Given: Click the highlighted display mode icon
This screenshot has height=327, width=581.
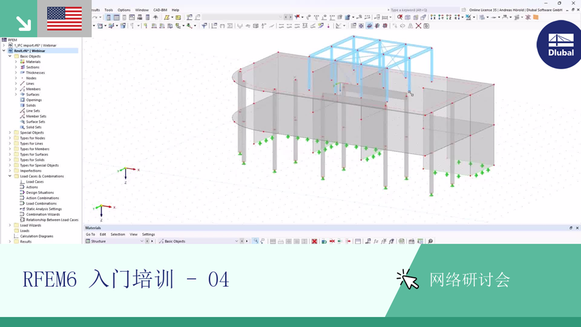Looking at the screenshot, I should (x=369, y=26).
